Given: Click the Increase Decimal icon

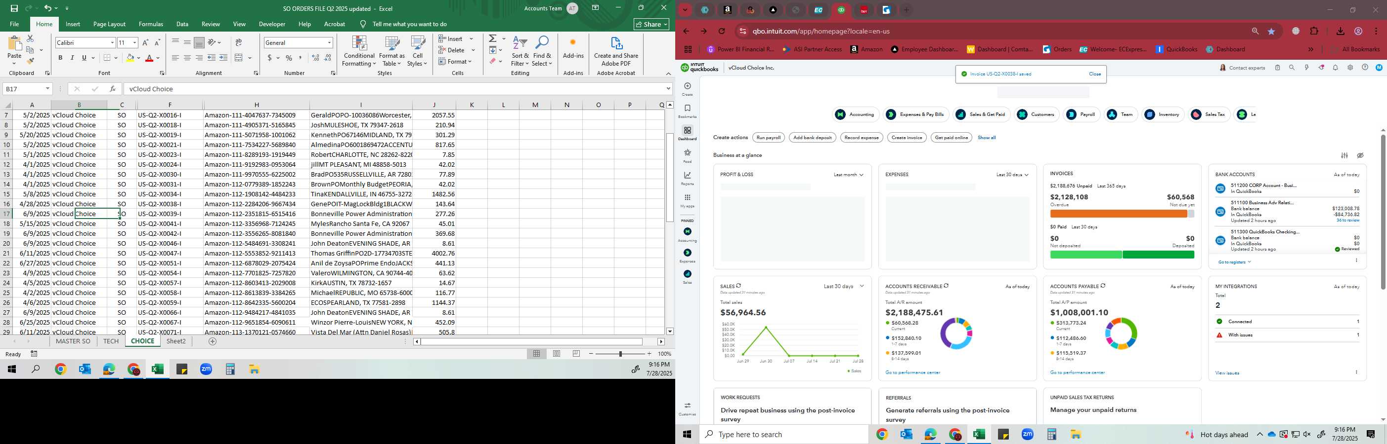Looking at the screenshot, I should pyautogui.click(x=315, y=58).
